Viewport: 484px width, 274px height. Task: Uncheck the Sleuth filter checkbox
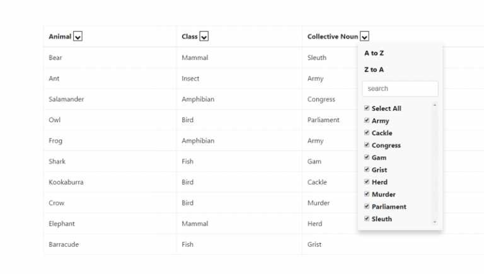tap(366, 219)
